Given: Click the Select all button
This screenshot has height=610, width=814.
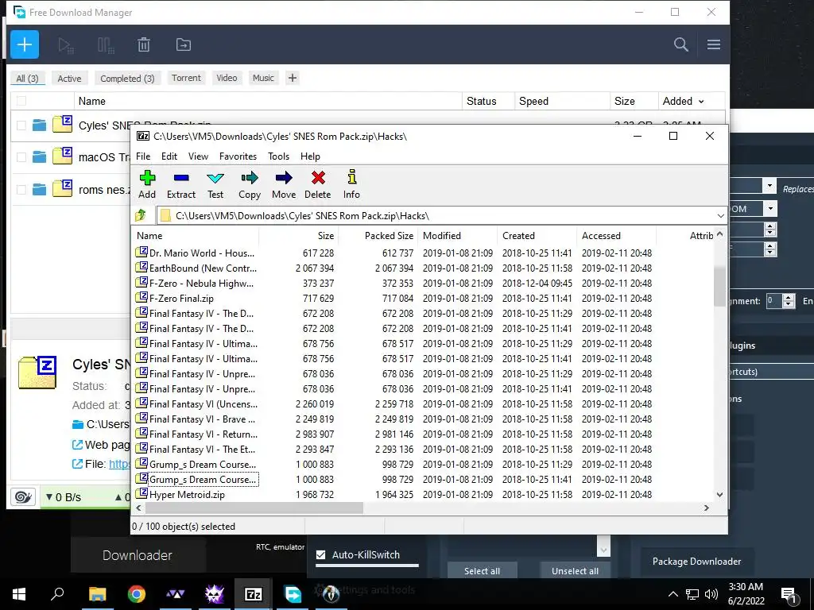Looking at the screenshot, I should pos(483,570).
